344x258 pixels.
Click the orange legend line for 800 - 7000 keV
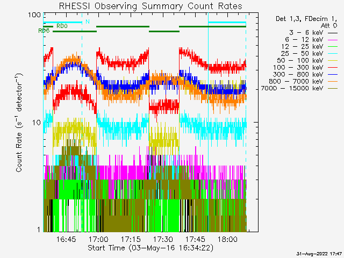(333, 82)
